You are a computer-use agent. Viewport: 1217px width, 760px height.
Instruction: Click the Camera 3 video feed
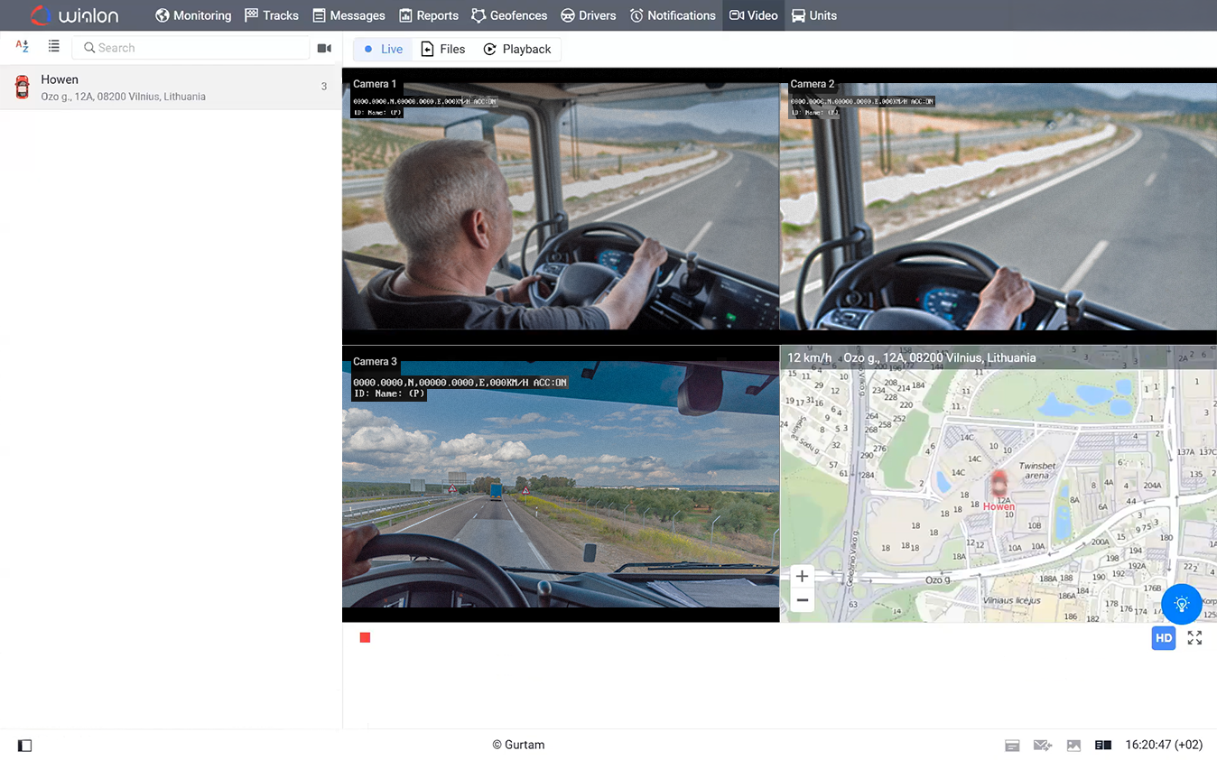click(x=561, y=484)
